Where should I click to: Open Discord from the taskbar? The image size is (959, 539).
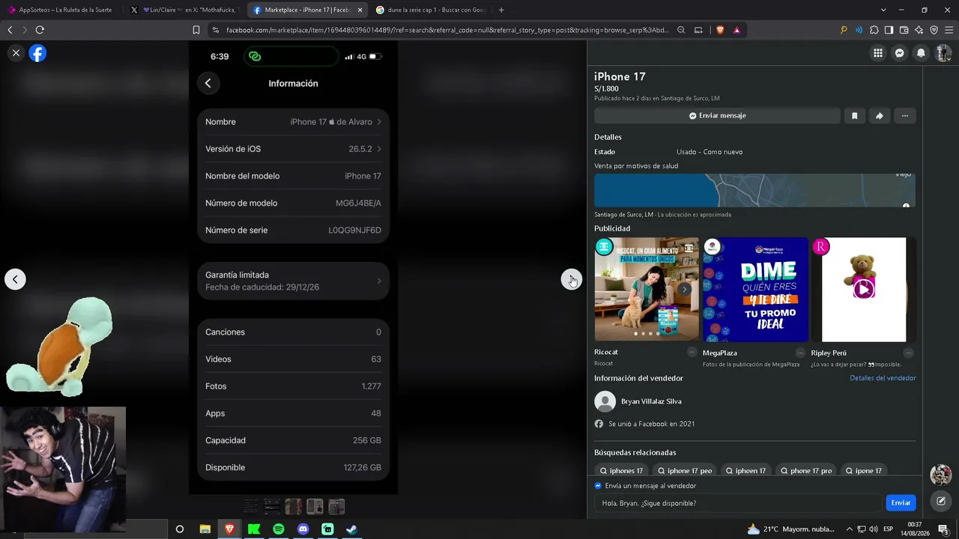point(303,529)
